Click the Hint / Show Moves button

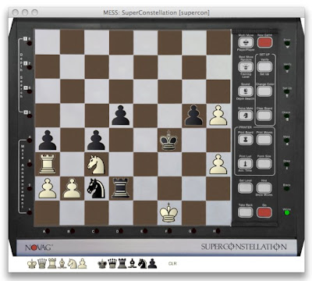264,188
